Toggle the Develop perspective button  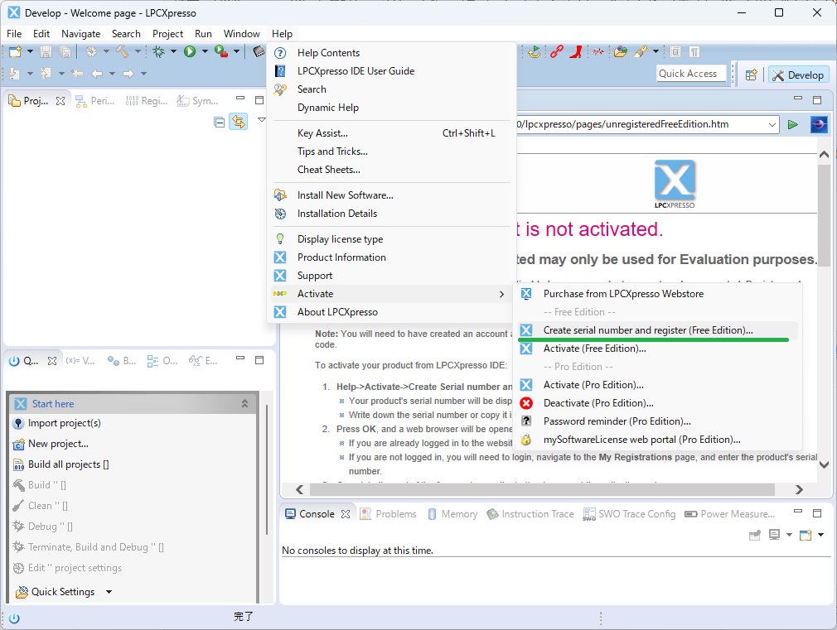point(798,75)
